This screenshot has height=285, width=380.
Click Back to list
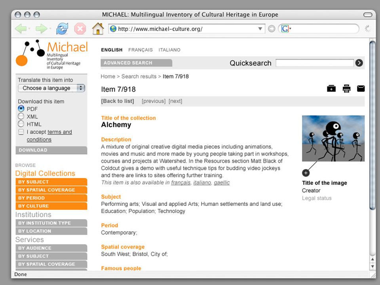[x=118, y=101]
